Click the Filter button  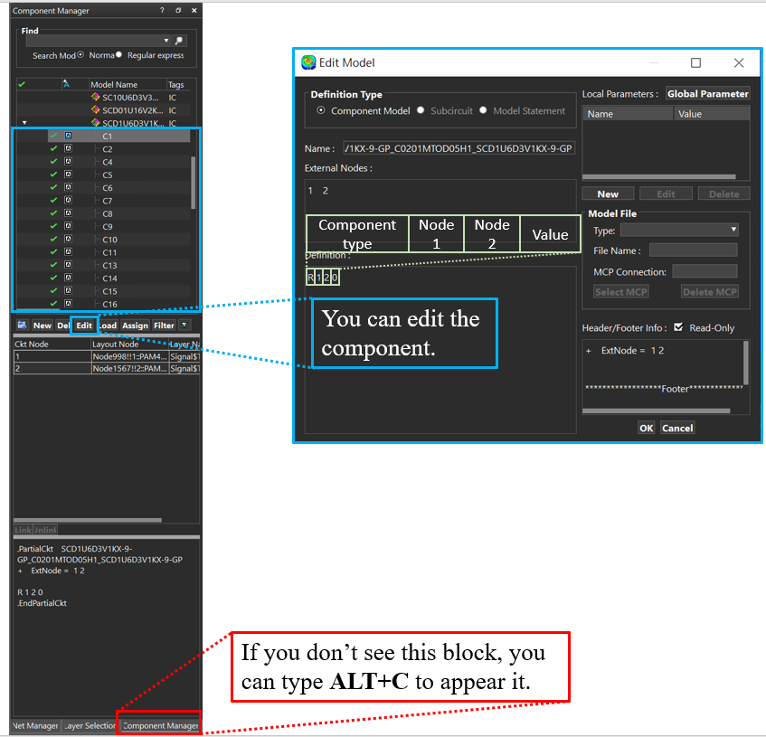pos(164,326)
